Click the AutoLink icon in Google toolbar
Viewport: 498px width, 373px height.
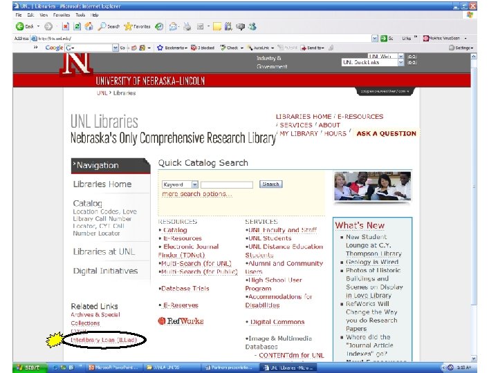tap(250, 48)
